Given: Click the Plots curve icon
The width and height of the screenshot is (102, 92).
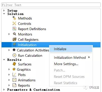Looking at the screenshot, I should 14,75.
